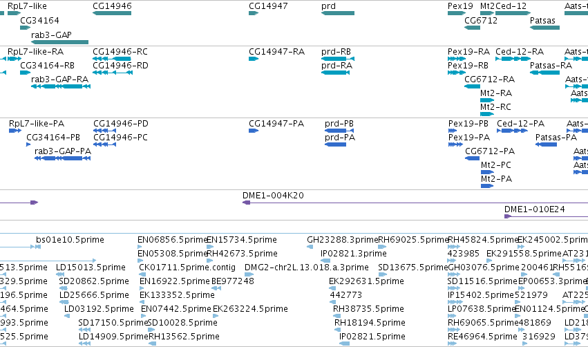
Task: Select the RpL7-like gene label
Action: pyautogui.click(x=27, y=6)
